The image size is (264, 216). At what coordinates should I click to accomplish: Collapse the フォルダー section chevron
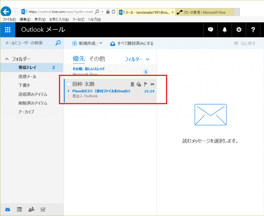[7, 59]
